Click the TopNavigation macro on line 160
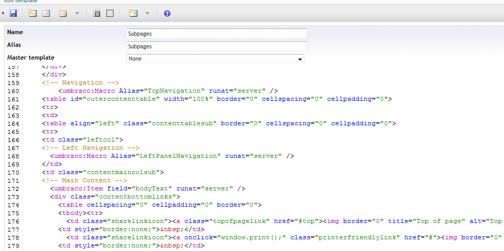The width and height of the screenshot is (504, 251). coord(168,91)
